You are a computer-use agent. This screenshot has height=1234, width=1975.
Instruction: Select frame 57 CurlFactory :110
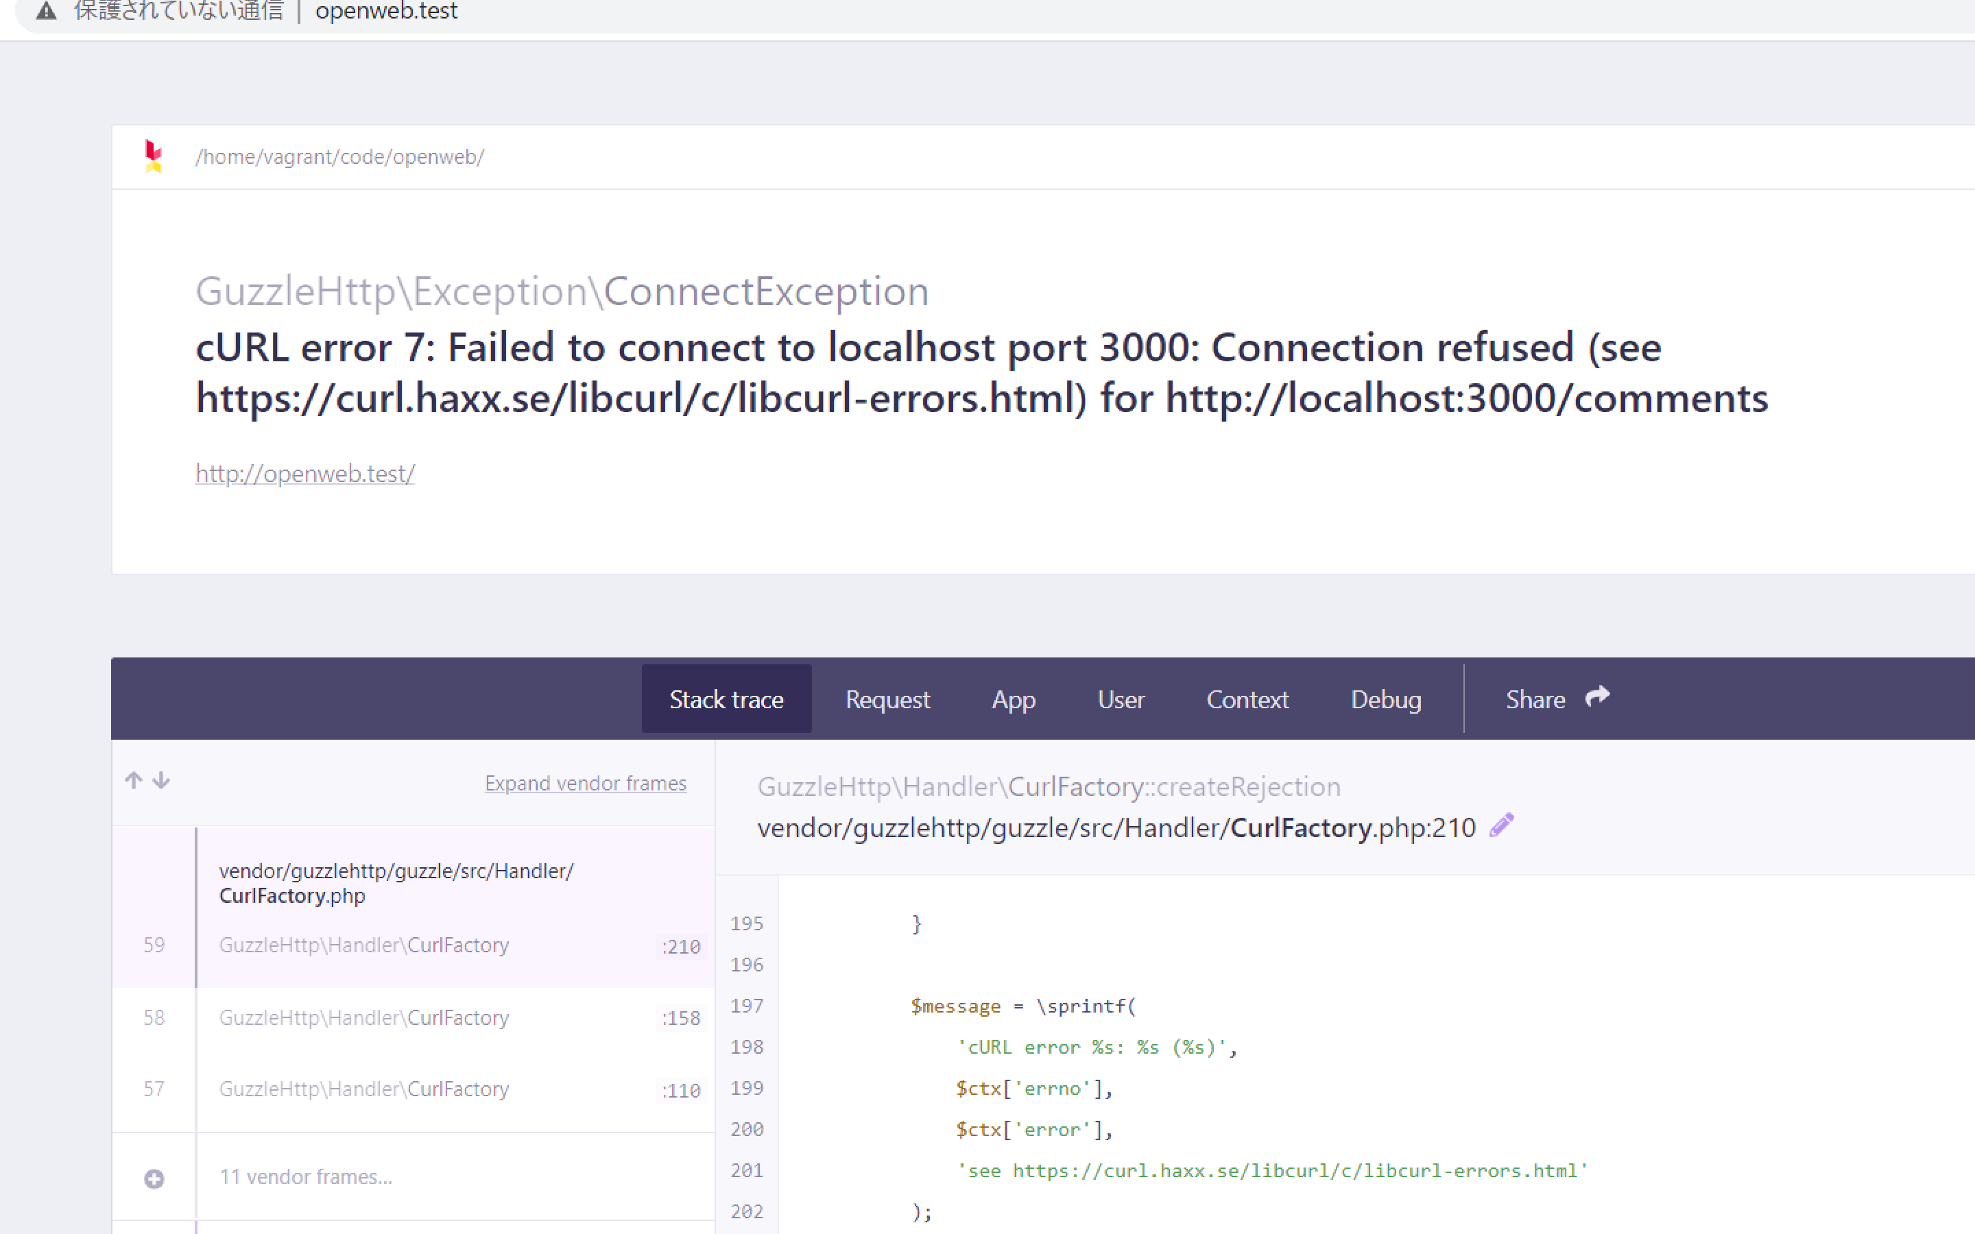[x=413, y=1089]
